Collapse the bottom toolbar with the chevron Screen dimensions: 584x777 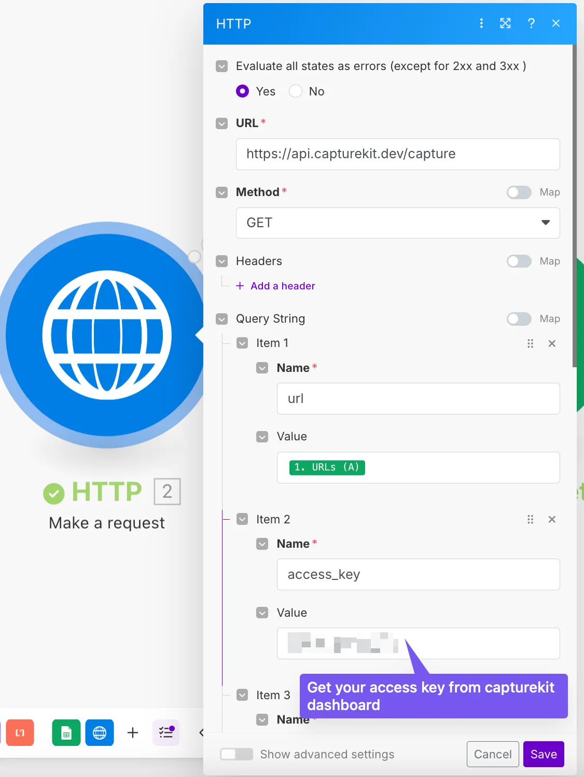(x=201, y=732)
